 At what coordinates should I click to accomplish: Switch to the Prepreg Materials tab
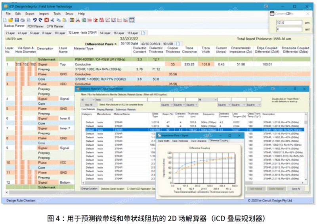click(x=105, y=109)
